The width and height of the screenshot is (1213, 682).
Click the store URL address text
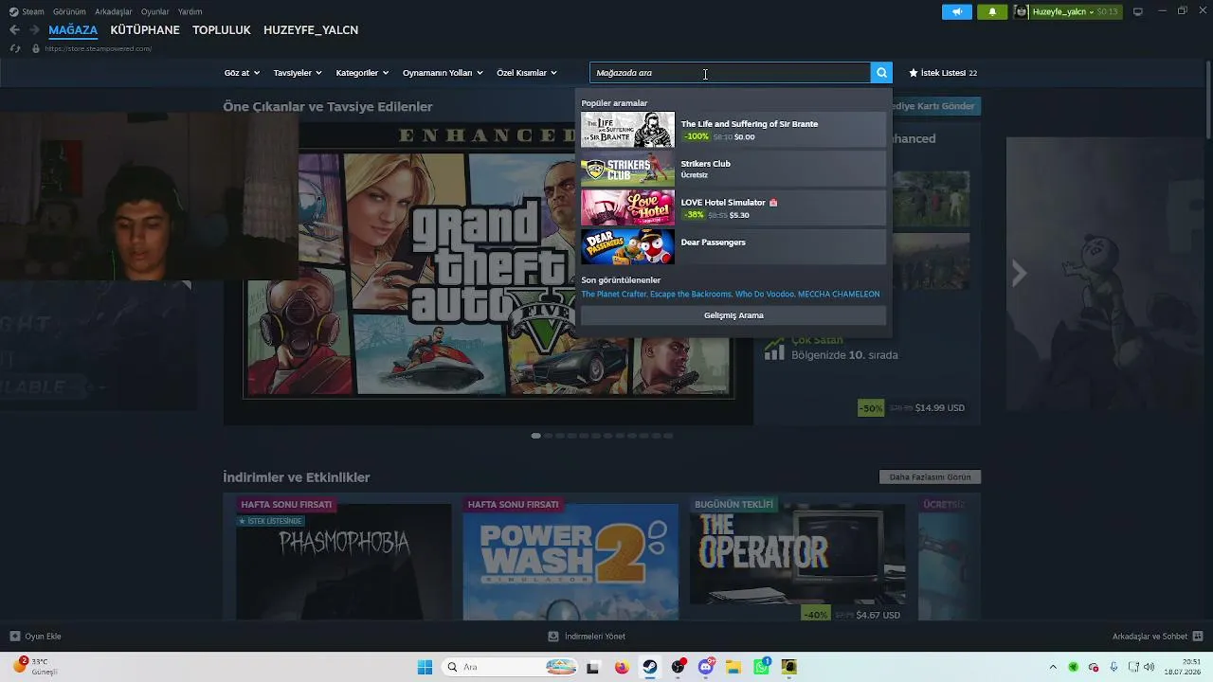pyautogui.click(x=98, y=48)
